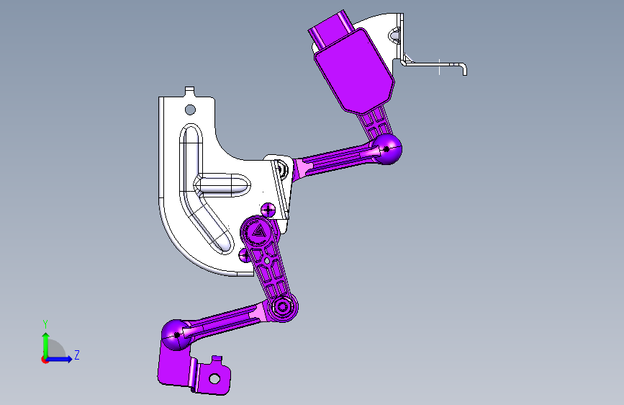
Task: Select the purple sensor housing at the model top
Action: [x=354, y=71]
